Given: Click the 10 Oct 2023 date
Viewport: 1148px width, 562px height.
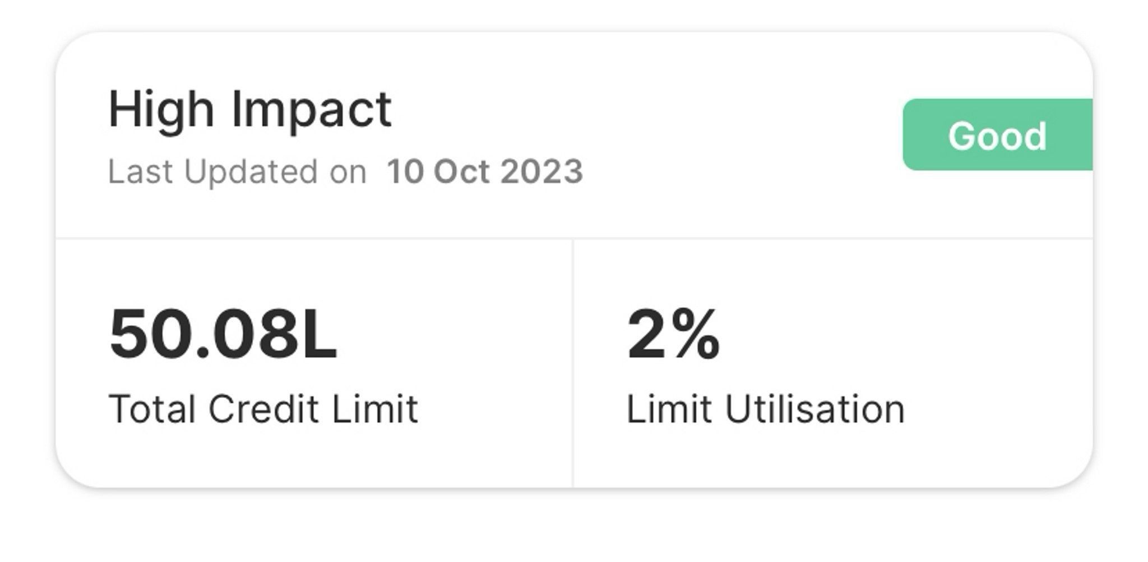Looking at the screenshot, I should (x=485, y=171).
